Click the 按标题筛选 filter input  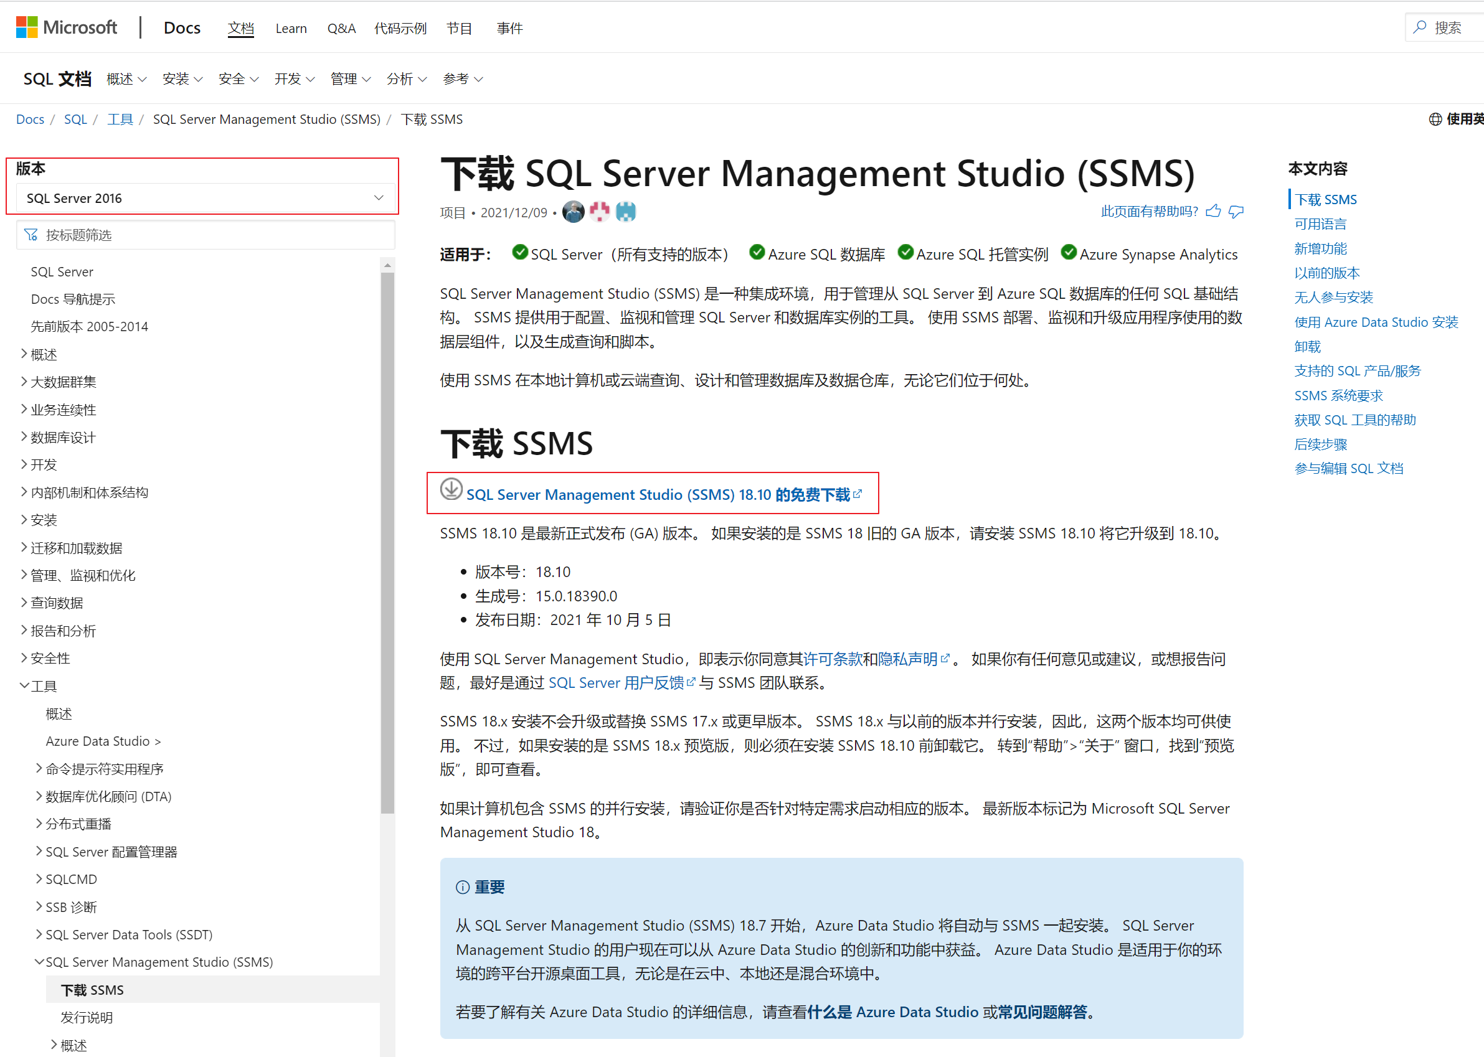pos(206,235)
